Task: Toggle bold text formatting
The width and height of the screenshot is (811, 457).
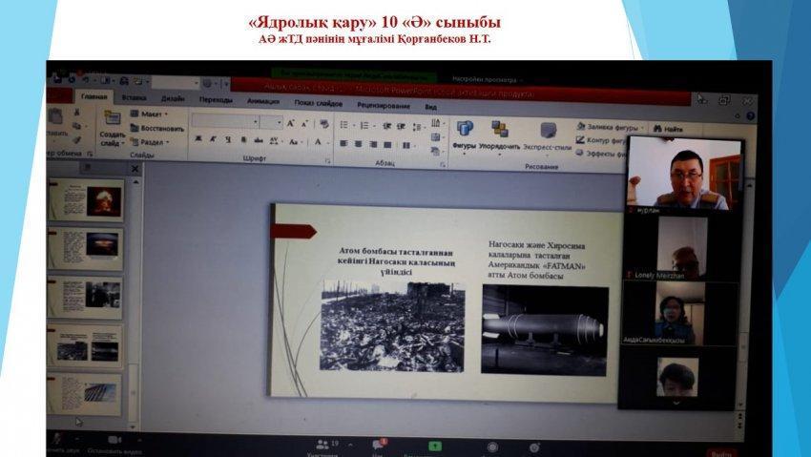Action: [198, 141]
